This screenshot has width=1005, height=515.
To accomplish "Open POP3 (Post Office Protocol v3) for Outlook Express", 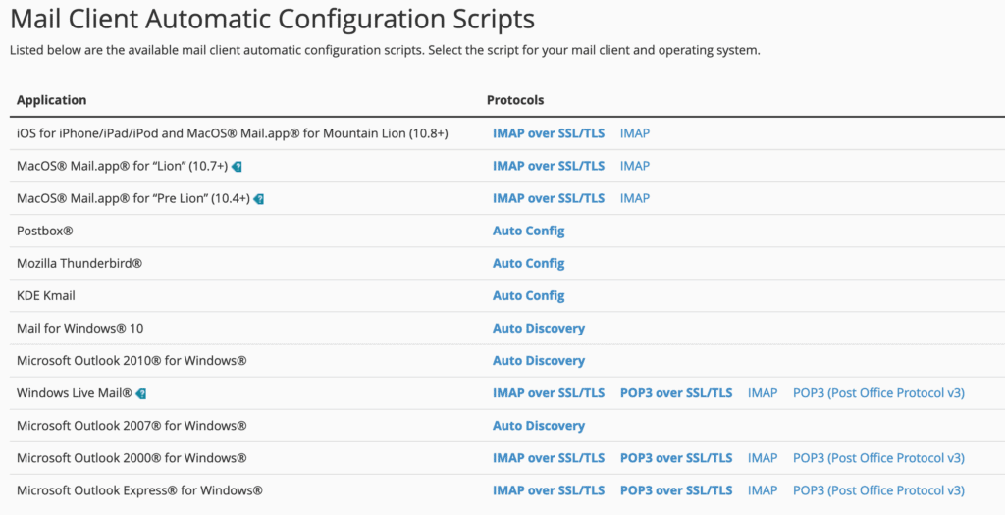I will point(878,489).
